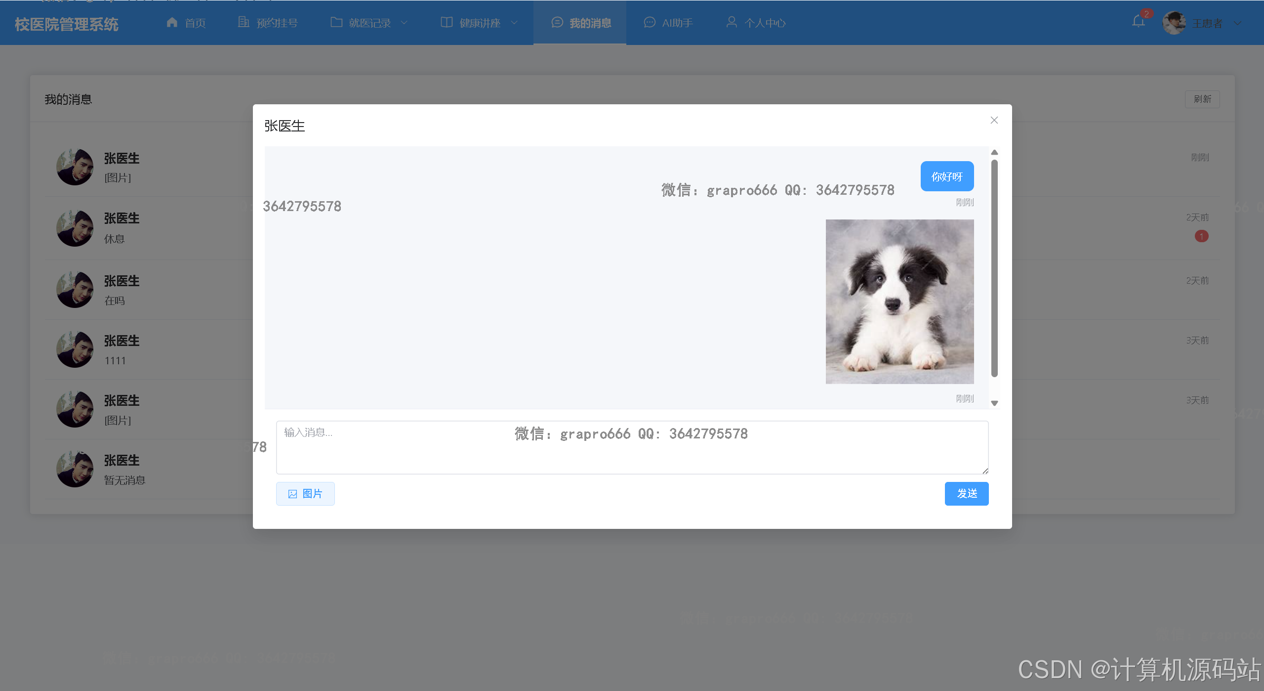1264x691 pixels.
Task: Click the home icon in navigation bar
Action: [x=172, y=22]
